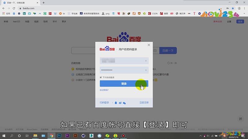Image resolution: width=248 pixels, height=139 pixels.
Task: Open the hao123 top nav link
Action: [x=16, y=21]
